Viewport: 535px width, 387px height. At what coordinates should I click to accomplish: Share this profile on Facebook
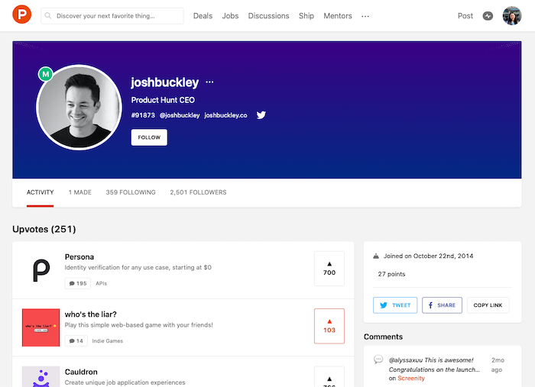coord(443,305)
